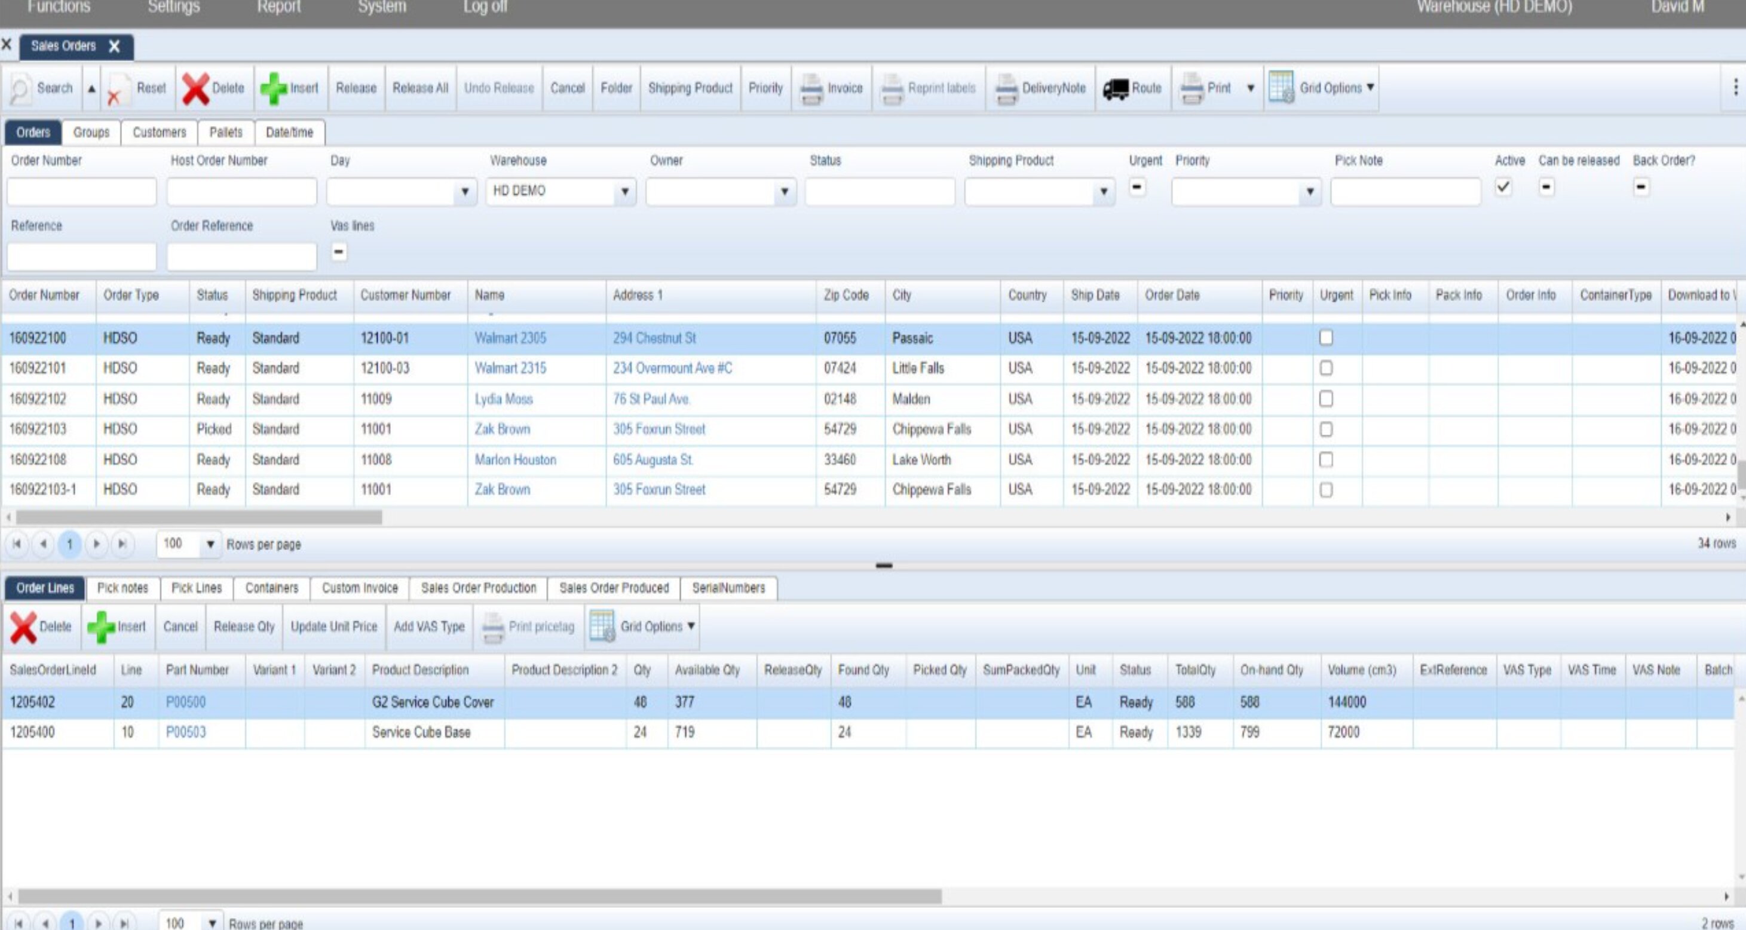1746x930 pixels.
Task: Toggle the Vas lines filter checkbox
Action: click(x=339, y=253)
